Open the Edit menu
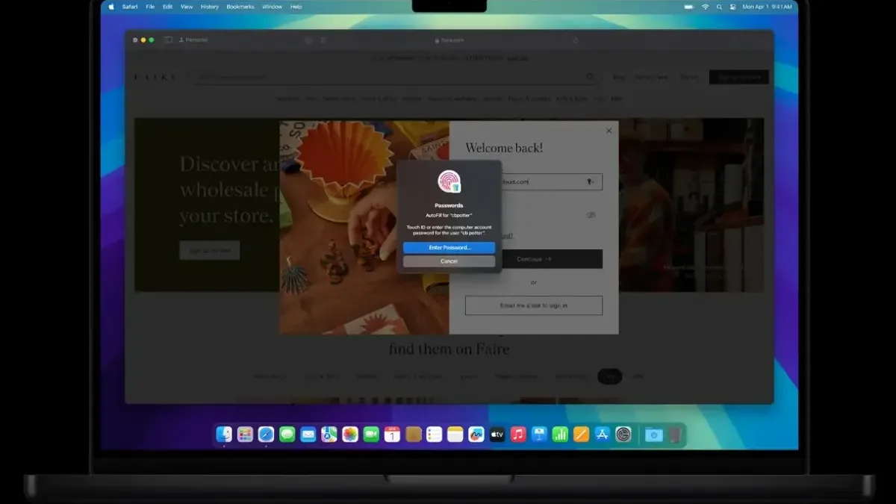Screen dimensions: 896x504 pos(167,7)
